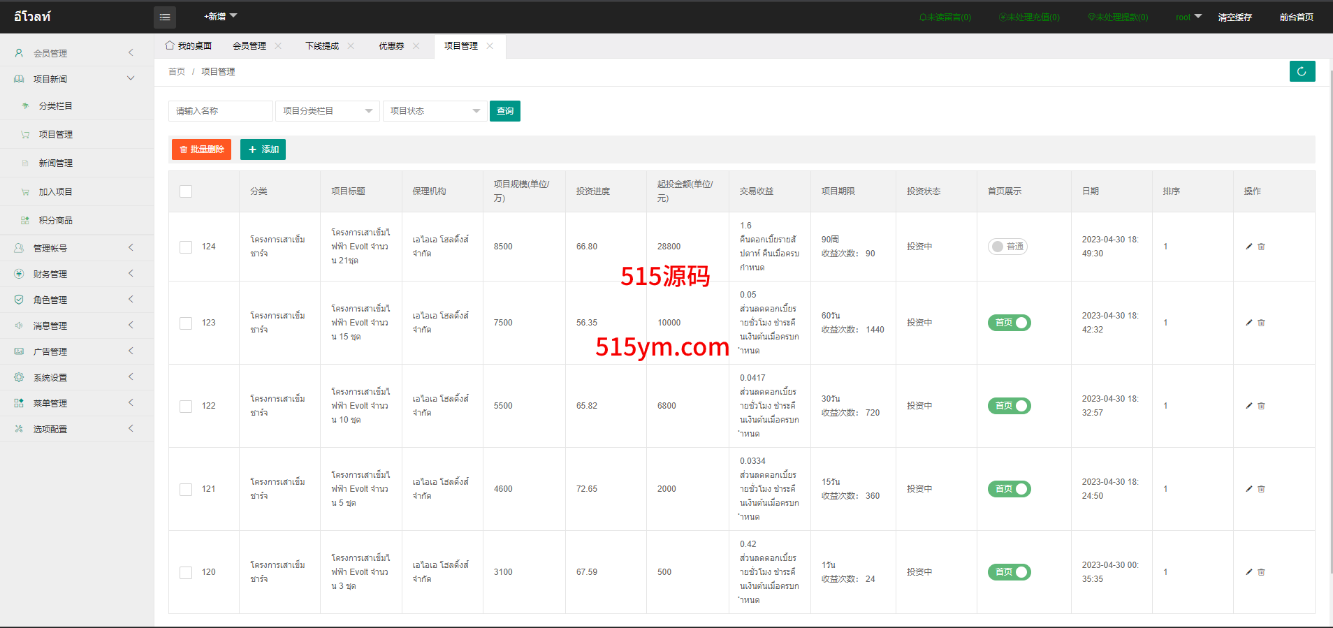
Task: Click the hamburger menu collapse icon
Action: 165,17
